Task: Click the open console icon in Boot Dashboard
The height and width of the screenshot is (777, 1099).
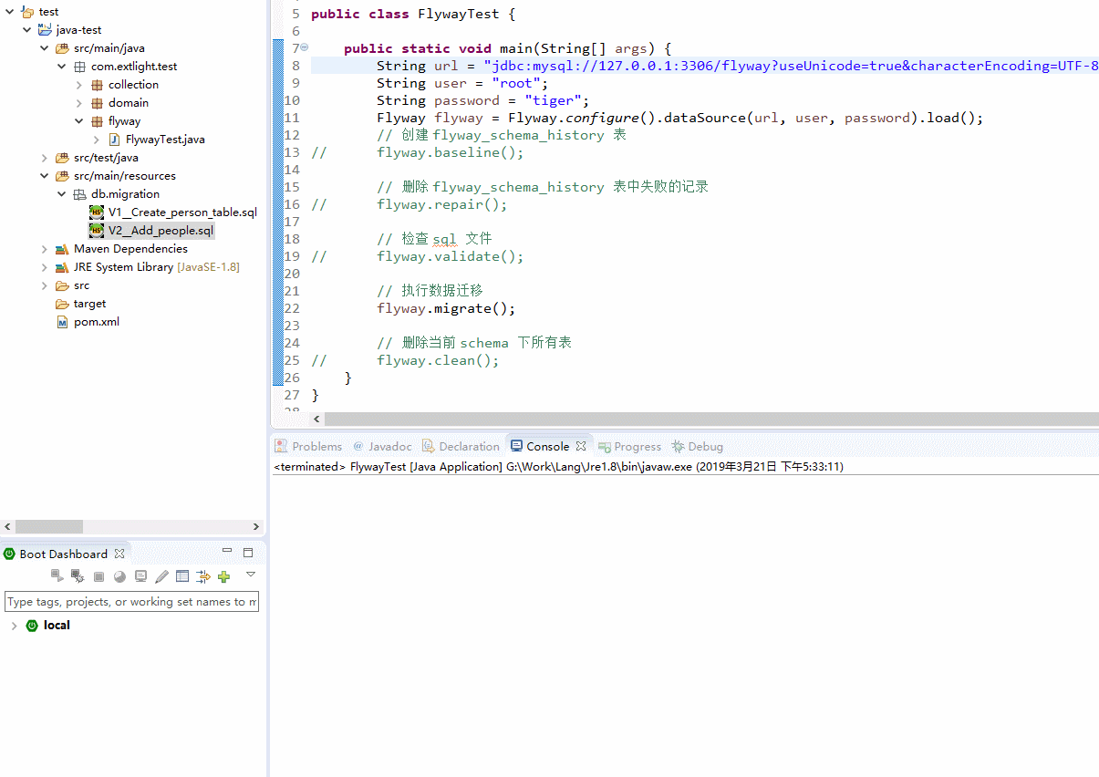Action: pos(140,576)
